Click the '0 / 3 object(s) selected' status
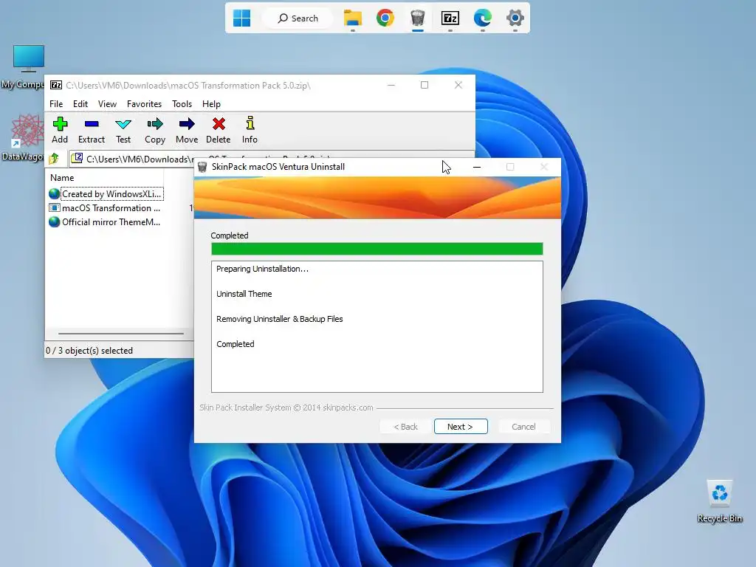Screen dimensions: 756x567 coord(89,351)
